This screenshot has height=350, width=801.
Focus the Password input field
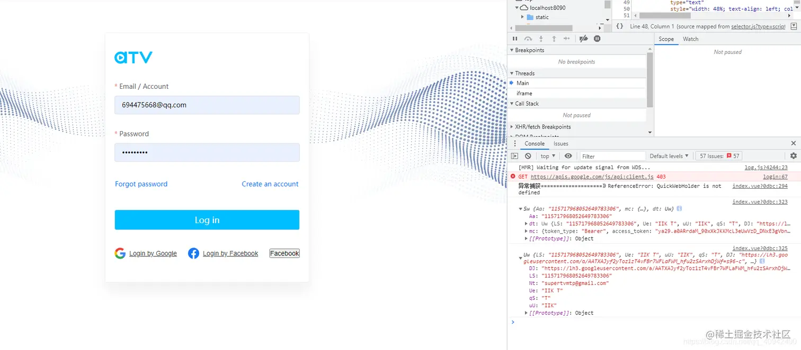(207, 152)
